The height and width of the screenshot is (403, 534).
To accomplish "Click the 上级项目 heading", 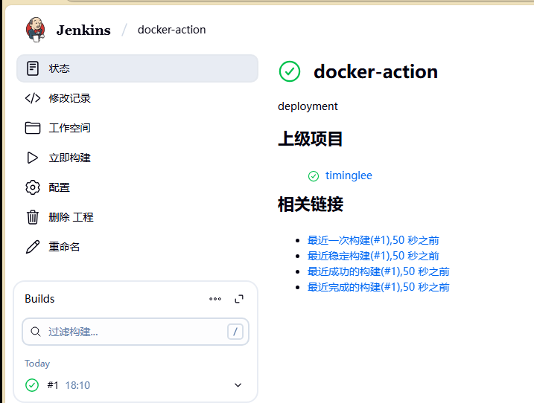I will point(311,139).
